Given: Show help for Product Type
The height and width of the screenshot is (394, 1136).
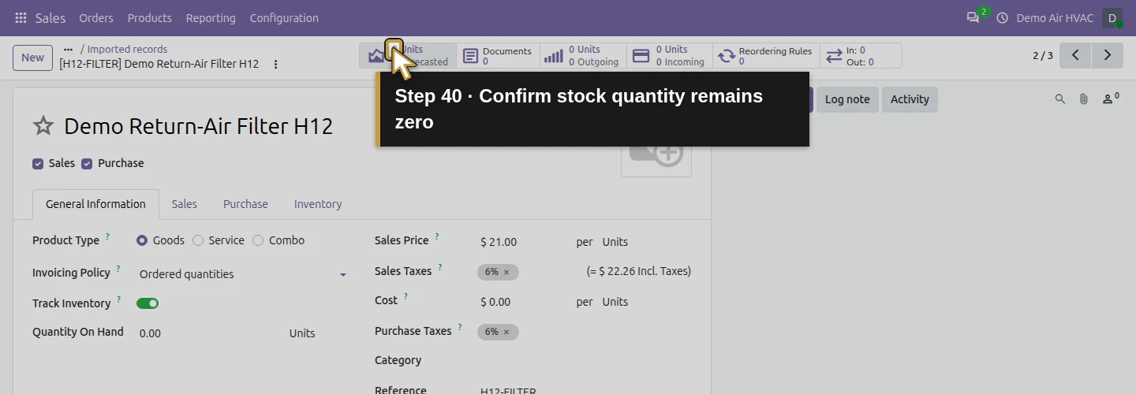Looking at the screenshot, I should (107, 236).
